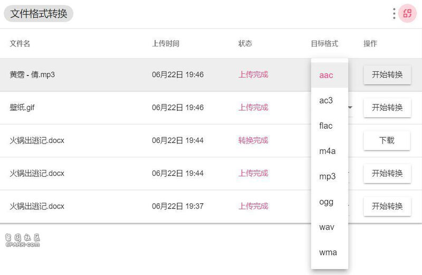
Task: Select the 壁纸.gif file row name
Action: click(x=22, y=108)
